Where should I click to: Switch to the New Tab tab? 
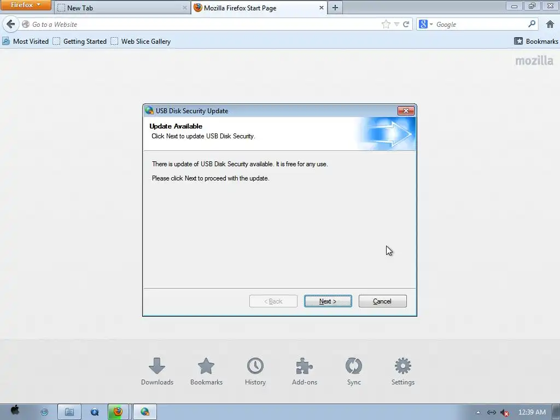point(122,8)
